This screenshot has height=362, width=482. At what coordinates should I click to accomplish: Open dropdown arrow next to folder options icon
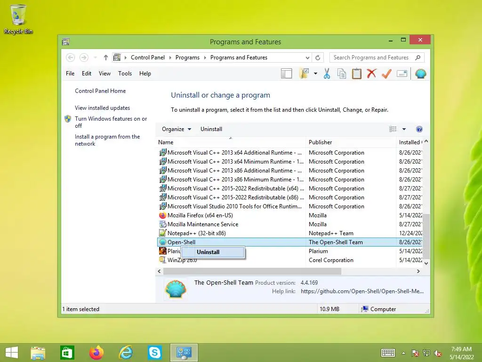[315, 74]
